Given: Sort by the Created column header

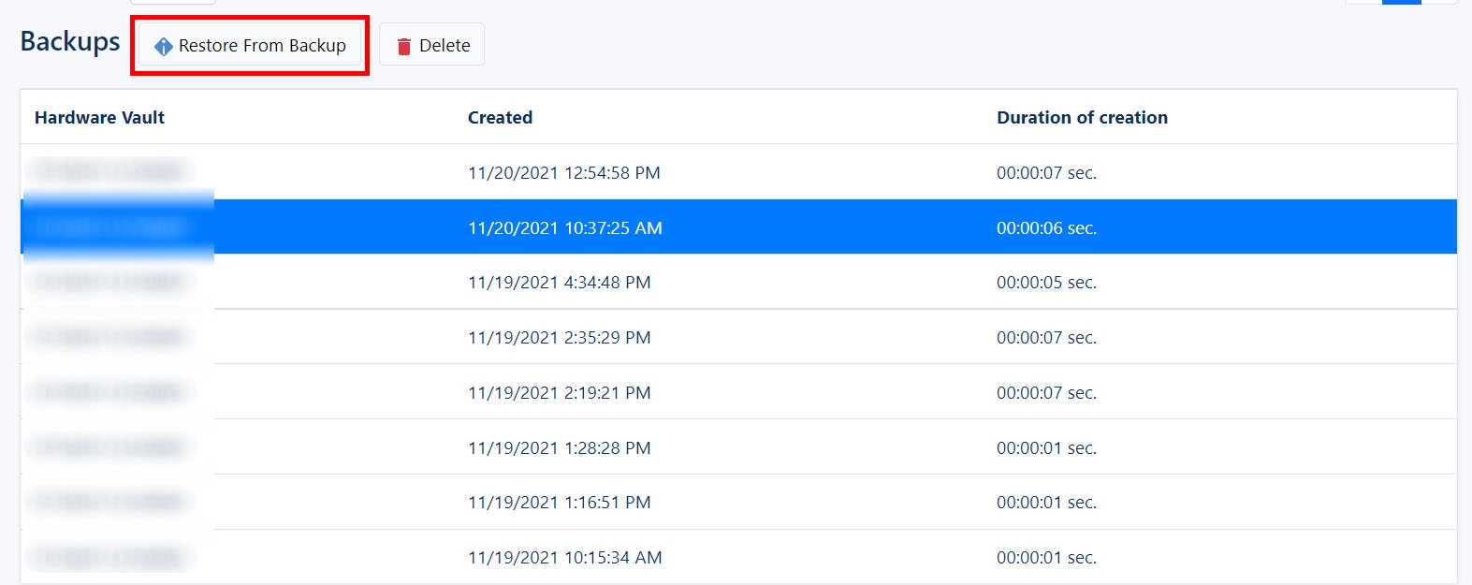Looking at the screenshot, I should [500, 118].
